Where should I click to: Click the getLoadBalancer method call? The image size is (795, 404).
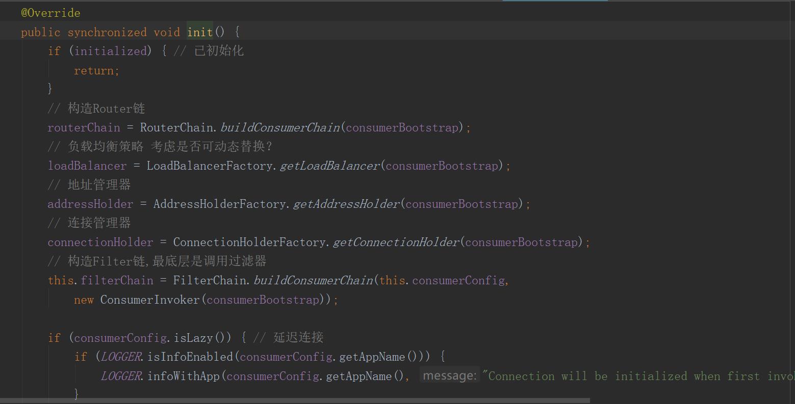pos(330,166)
